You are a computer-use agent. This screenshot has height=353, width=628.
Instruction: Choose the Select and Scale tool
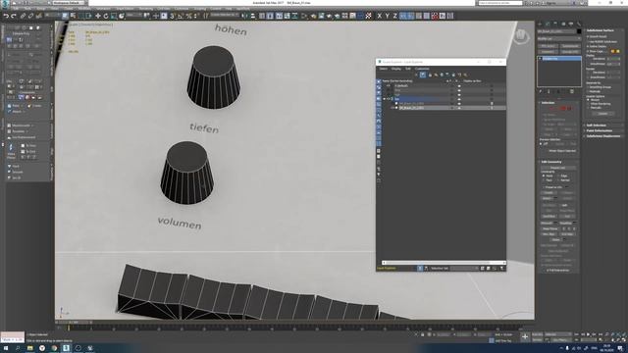[x=114, y=16]
